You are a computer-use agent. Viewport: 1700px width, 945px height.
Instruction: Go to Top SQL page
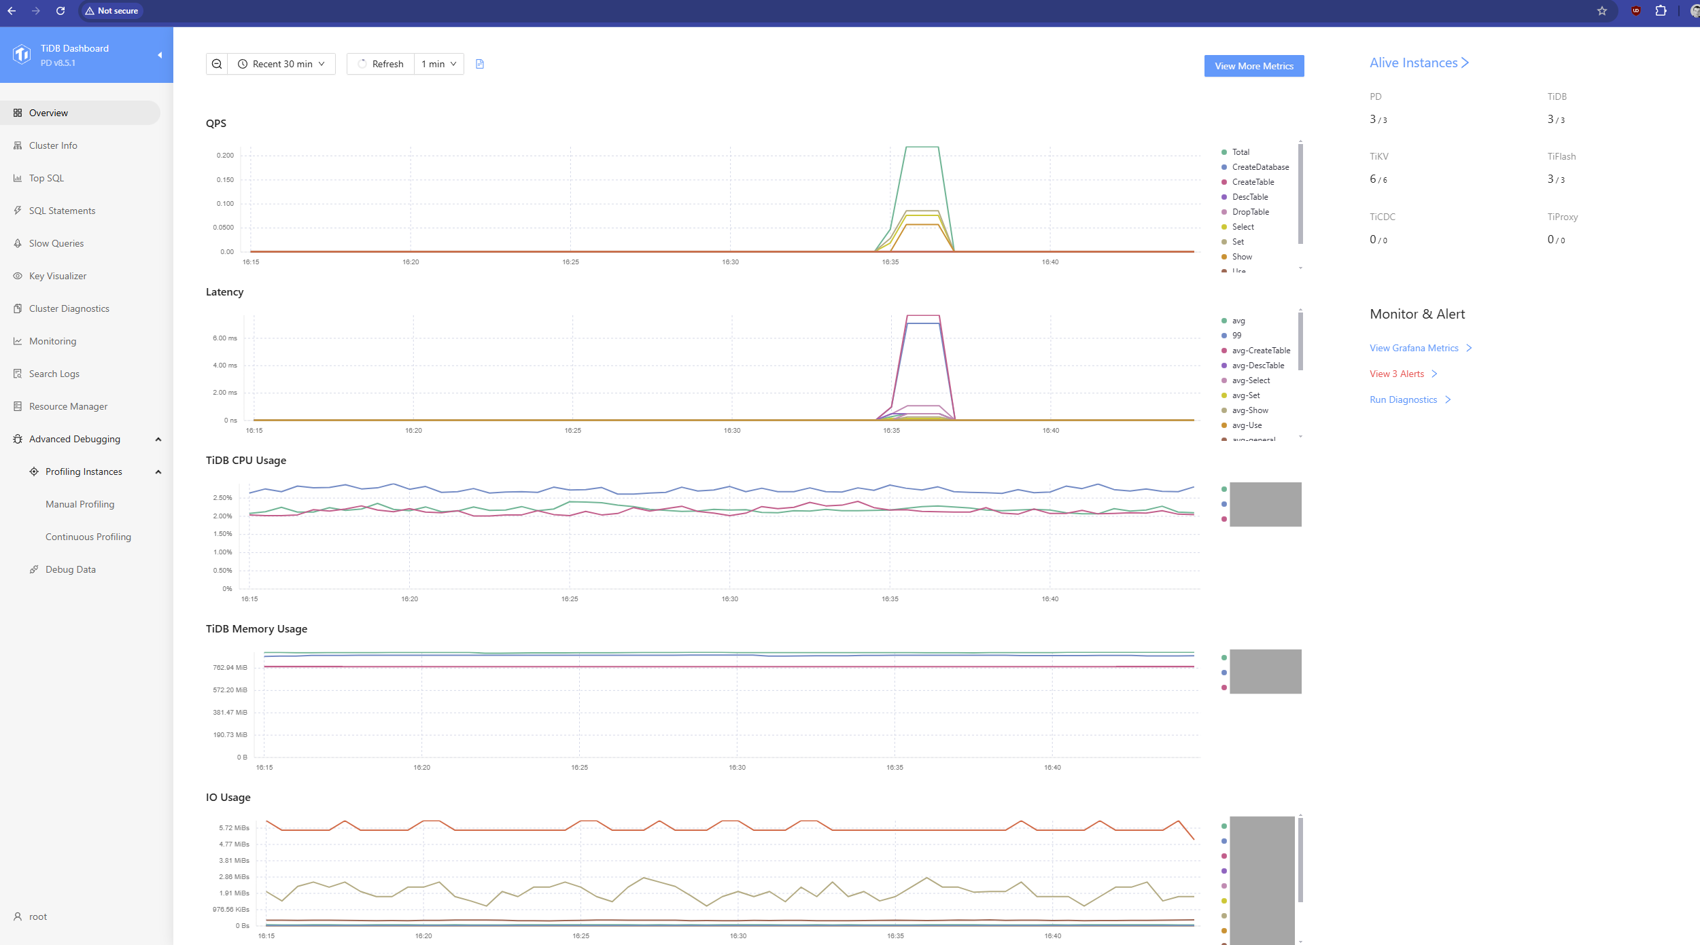[x=80, y=178]
